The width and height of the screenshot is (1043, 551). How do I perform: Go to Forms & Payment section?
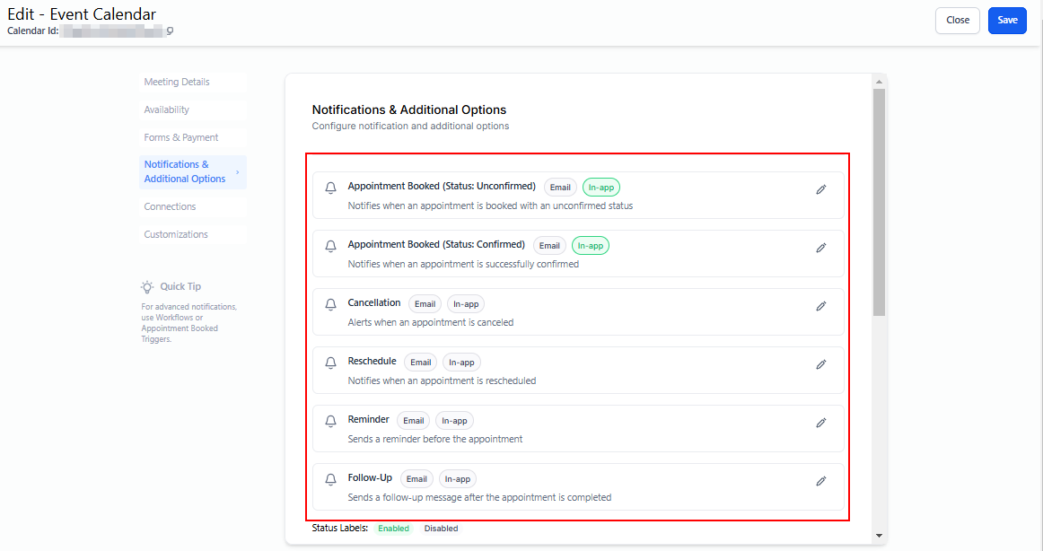point(181,137)
